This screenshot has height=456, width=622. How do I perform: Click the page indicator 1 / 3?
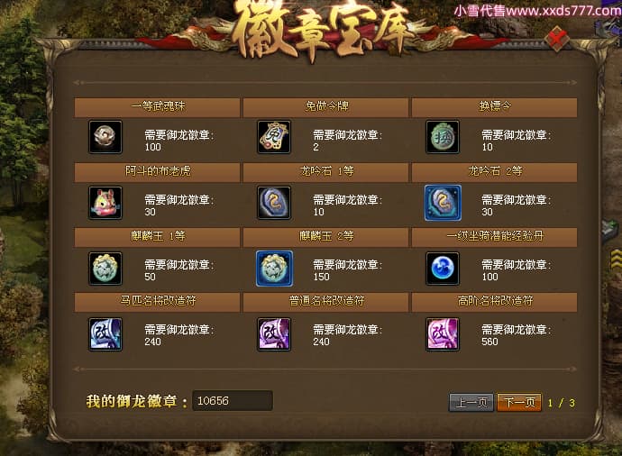point(562,403)
